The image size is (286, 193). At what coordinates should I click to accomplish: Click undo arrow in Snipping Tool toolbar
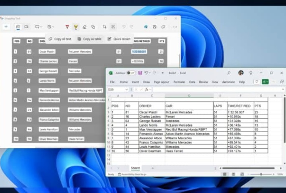[x=124, y=27]
